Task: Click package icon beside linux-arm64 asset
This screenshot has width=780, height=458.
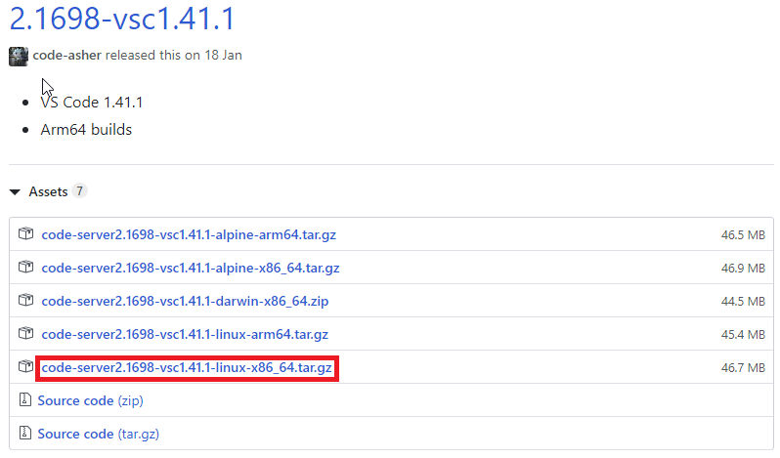Action: (x=25, y=333)
